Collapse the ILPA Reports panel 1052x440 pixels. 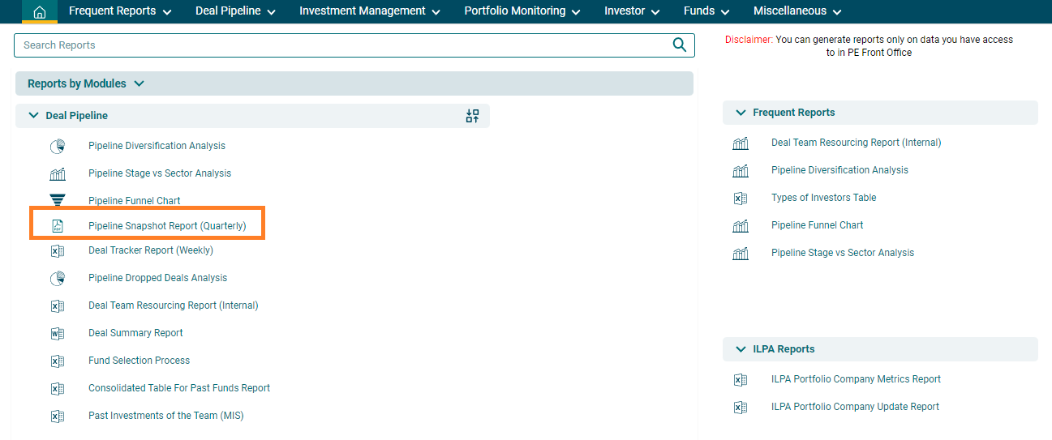[741, 349]
